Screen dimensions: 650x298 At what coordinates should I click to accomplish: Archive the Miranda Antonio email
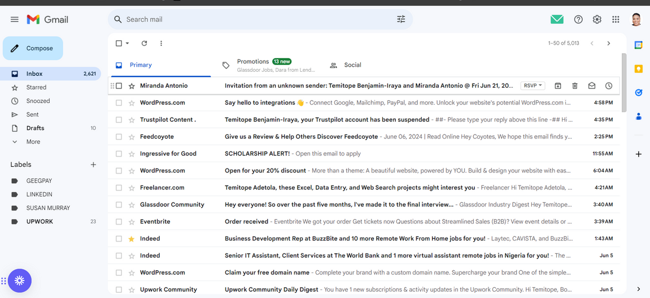558,85
